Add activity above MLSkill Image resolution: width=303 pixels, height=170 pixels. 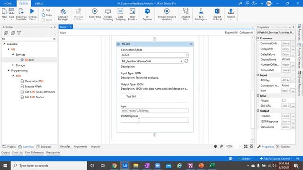pyautogui.click(x=154, y=39)
